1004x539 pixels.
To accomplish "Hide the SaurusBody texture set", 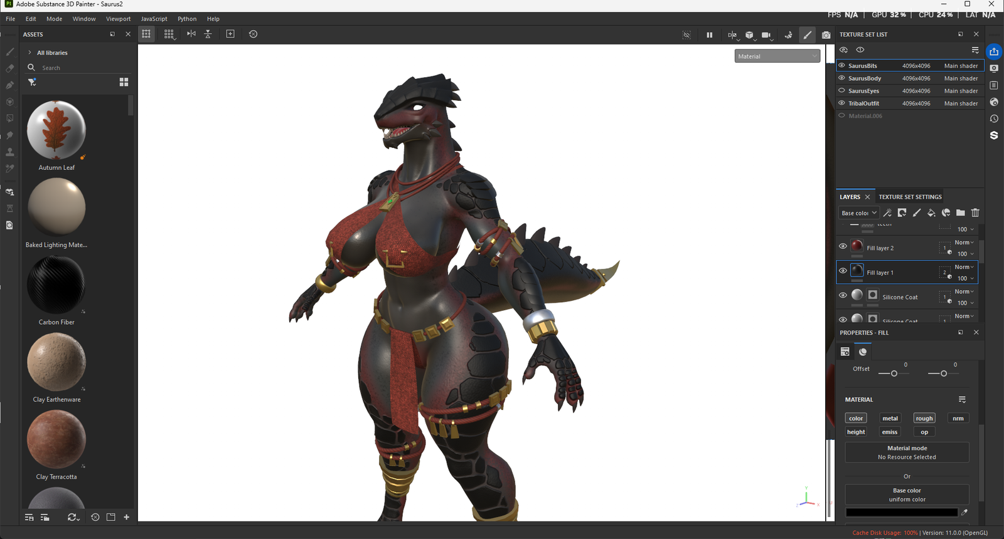I will [x=842, y=78].
